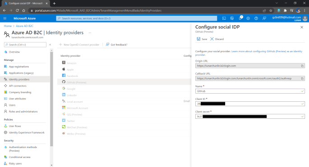This screenshot has width=309, height=167.
Task: Bookmark this page with the star icon
Action: click(x=271, y=11)
